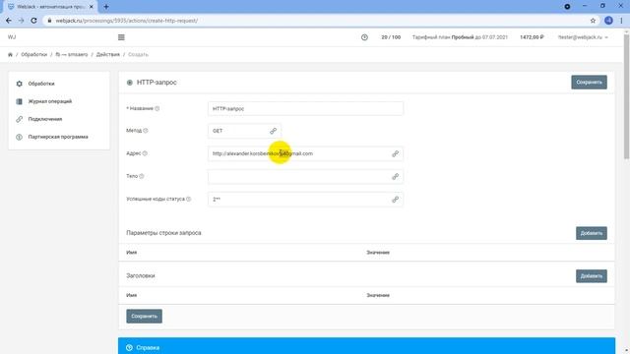Image resolution: width=630 pixels, height=354 pixels.
Task: Open Журнал операций in the sidebar
Action: pyautogui.click(x=50, y=101)
